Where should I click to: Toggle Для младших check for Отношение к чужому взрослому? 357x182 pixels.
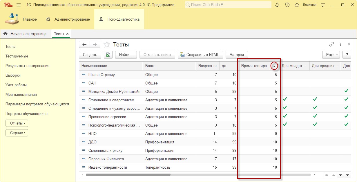click(285, 107)
